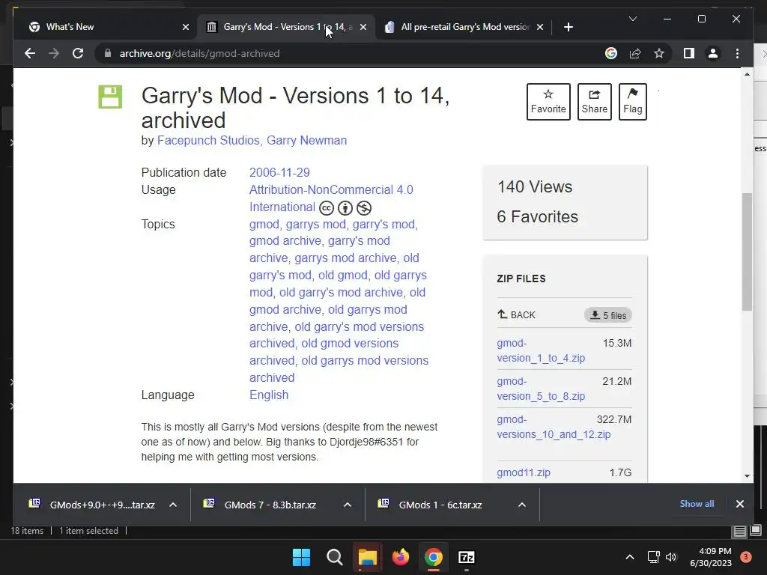
Task: Close the What's New tab
Action: coord(186,27)
